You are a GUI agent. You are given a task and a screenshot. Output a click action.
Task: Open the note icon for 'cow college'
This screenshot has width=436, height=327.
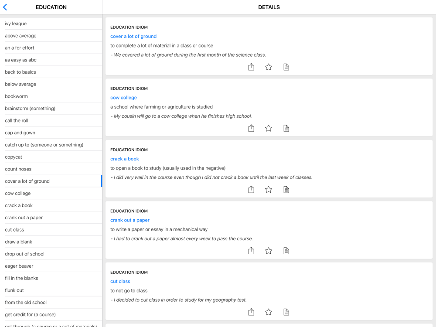[286, 128]
